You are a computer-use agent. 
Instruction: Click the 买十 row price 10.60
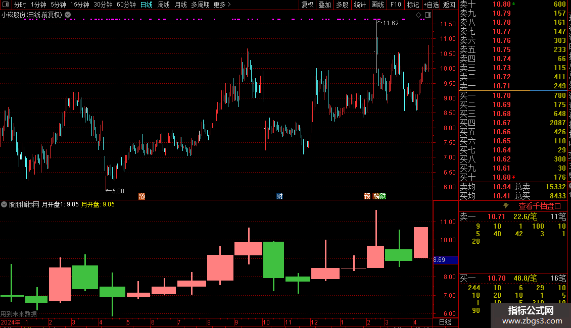(x=501, y=177)
